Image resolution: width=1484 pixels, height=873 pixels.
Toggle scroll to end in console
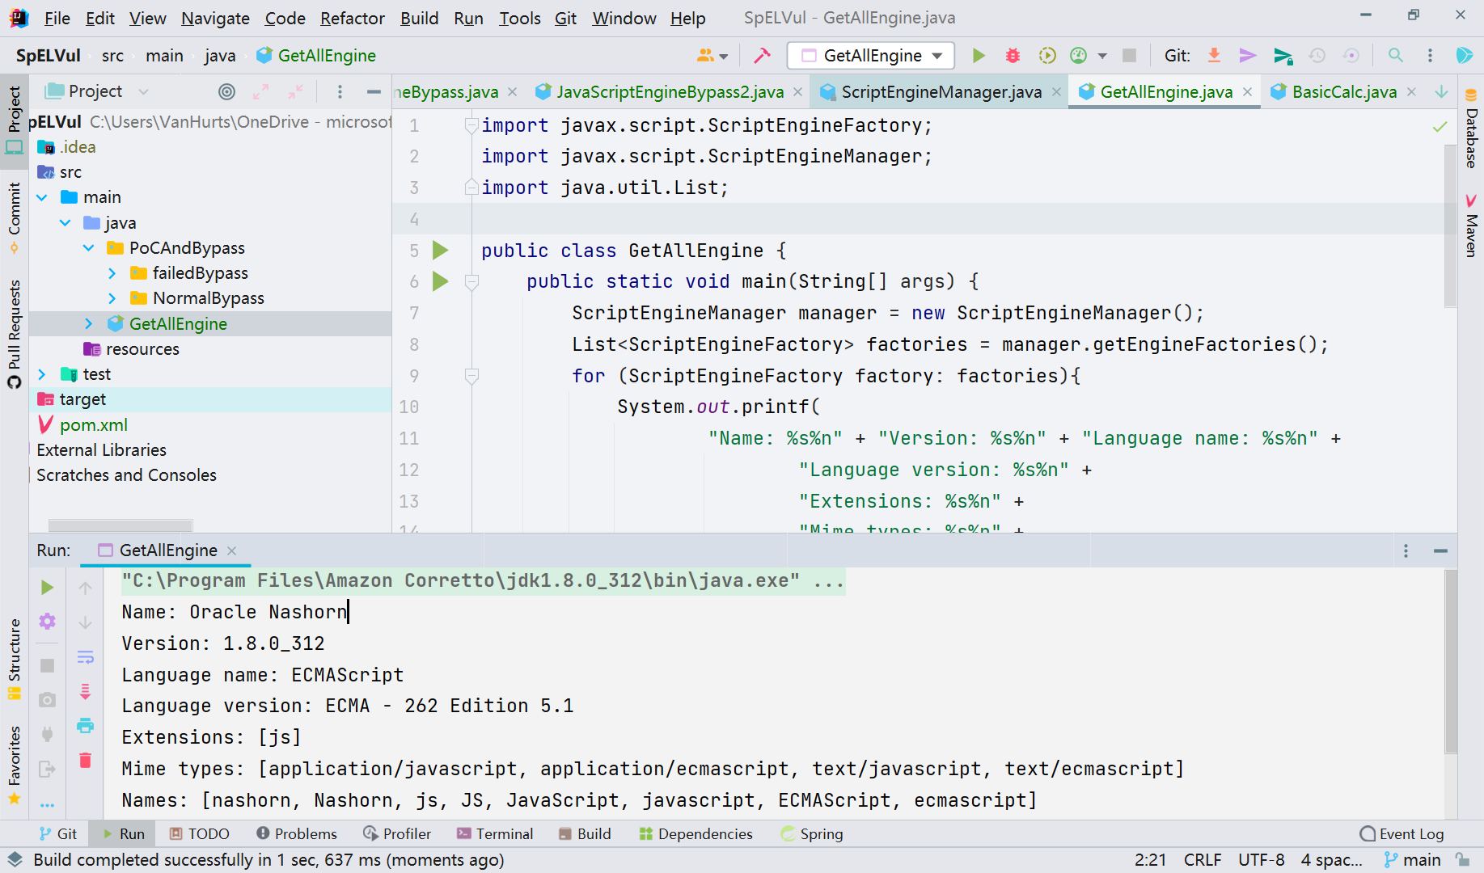85,691
